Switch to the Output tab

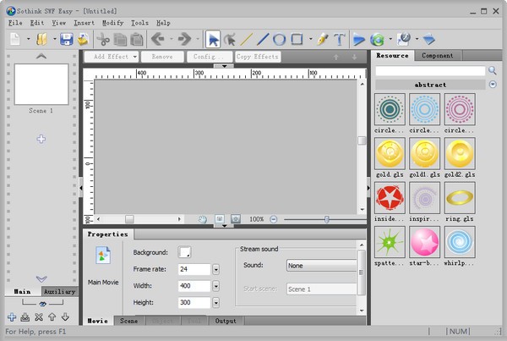[226, 322]
